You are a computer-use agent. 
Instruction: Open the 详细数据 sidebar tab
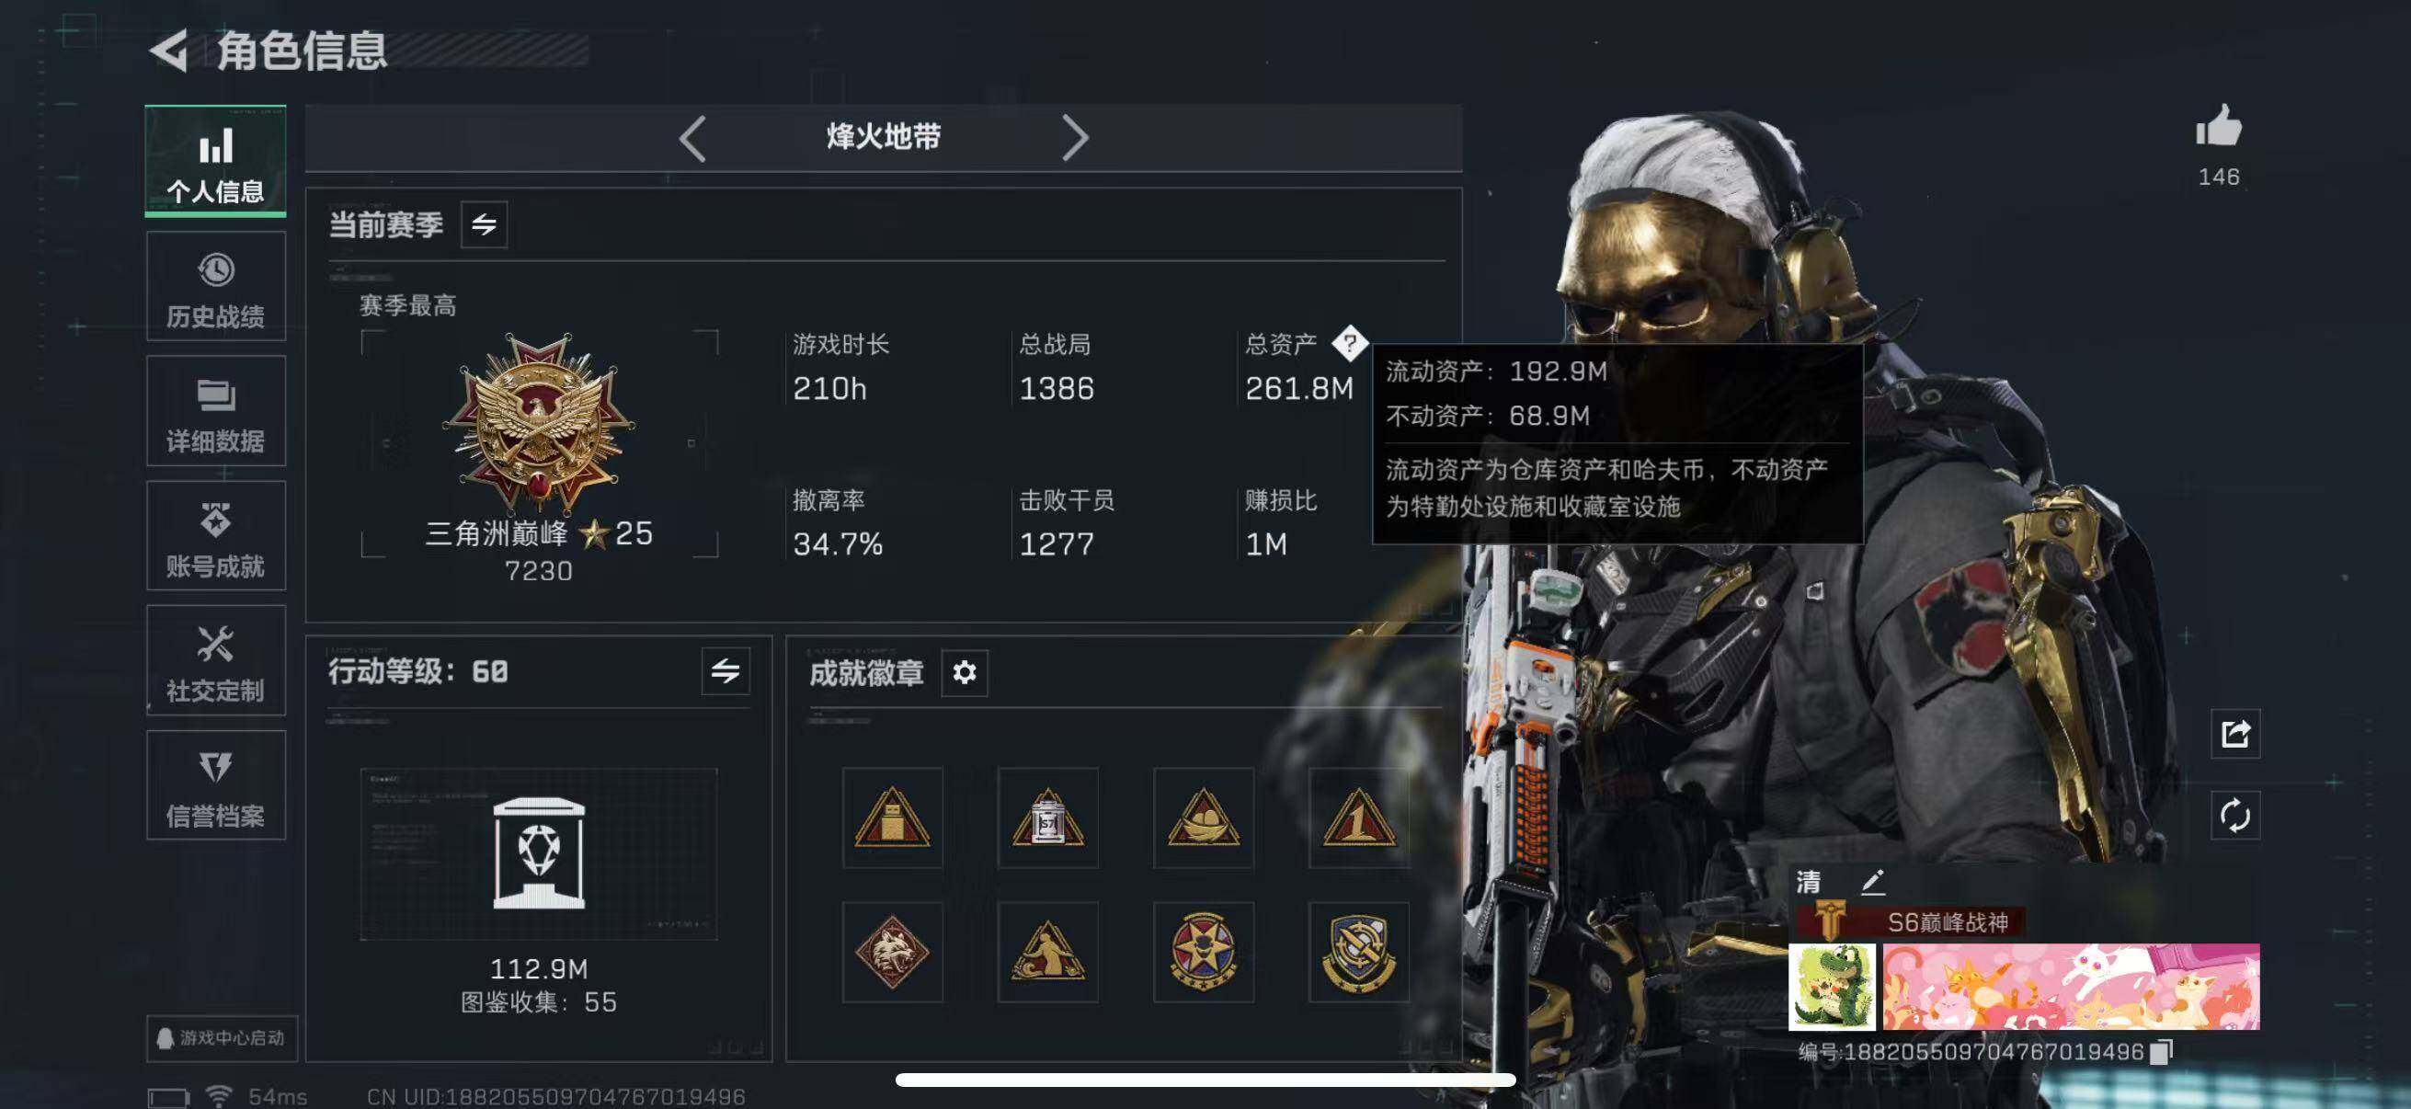click(x=215, y=412)
